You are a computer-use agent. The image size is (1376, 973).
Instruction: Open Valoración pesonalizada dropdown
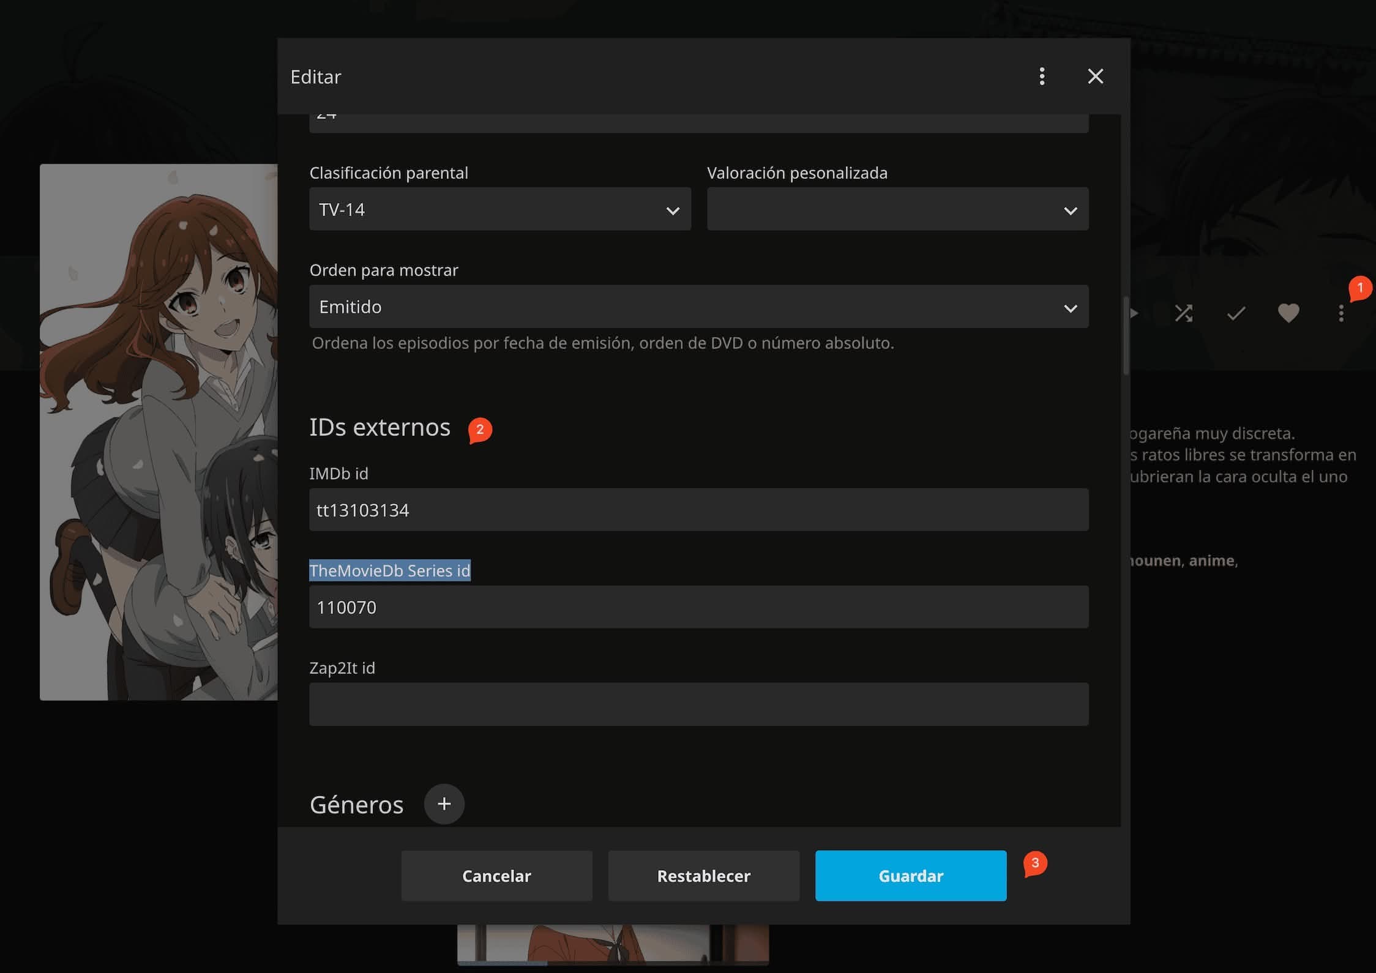[x=897, y=209]
